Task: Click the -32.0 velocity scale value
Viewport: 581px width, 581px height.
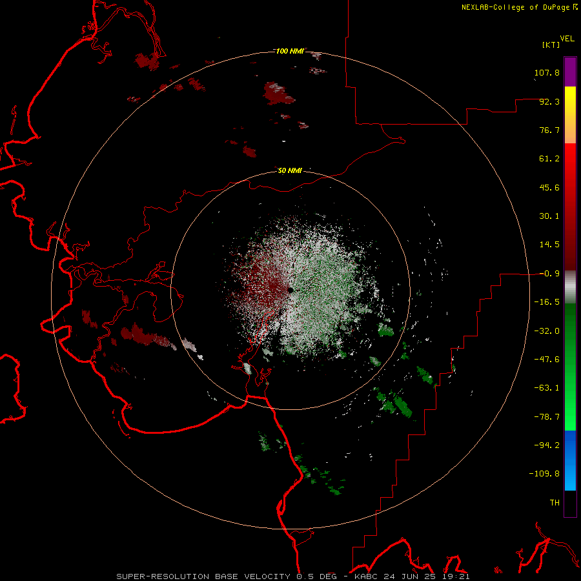Action: pyautogui.click(x=547, y=331)
